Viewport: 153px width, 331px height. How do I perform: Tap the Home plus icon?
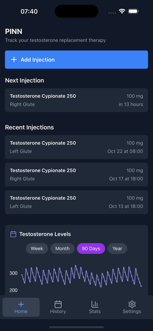(x=21, y=304)
